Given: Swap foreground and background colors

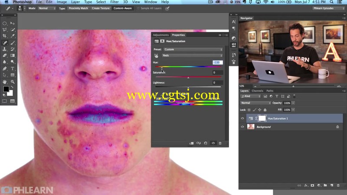Looking at the screenshot, I should [12, 87].
